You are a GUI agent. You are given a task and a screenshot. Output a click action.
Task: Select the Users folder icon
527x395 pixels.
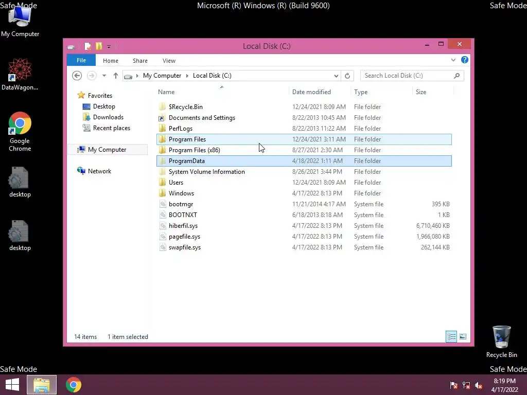click(162, 183)
